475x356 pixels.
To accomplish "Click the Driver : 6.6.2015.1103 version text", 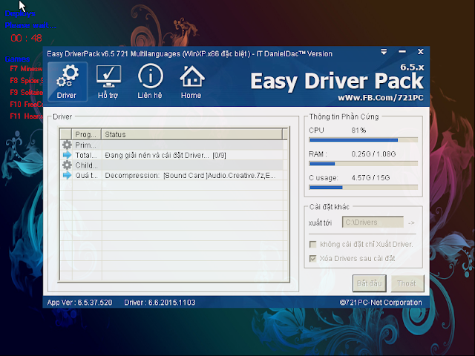I will (x=160, y=303).
